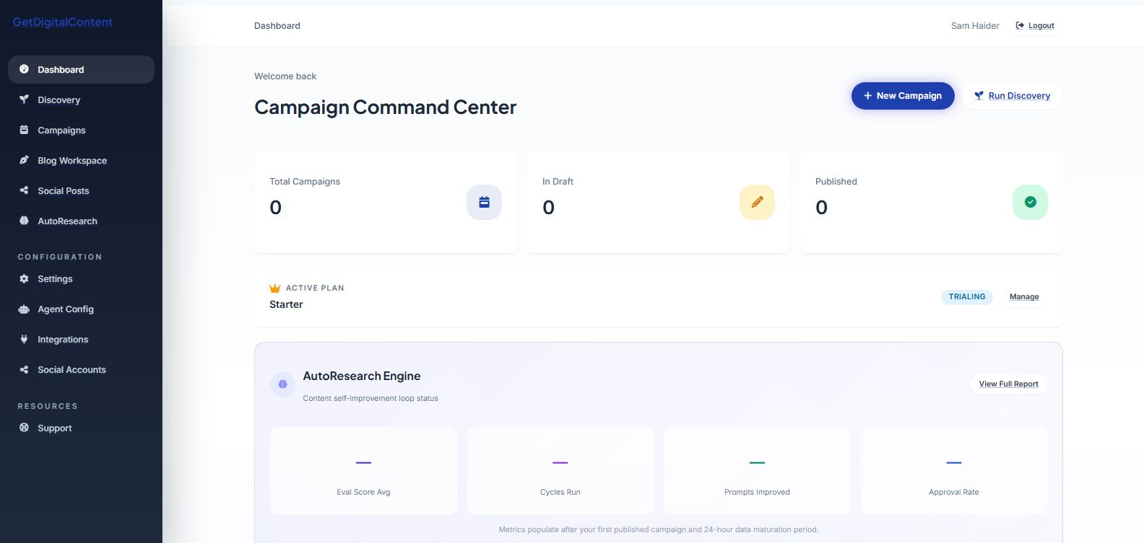Click the Cycles Run metric tile
Screen dimensions: 1144x543
coord(560,471)
